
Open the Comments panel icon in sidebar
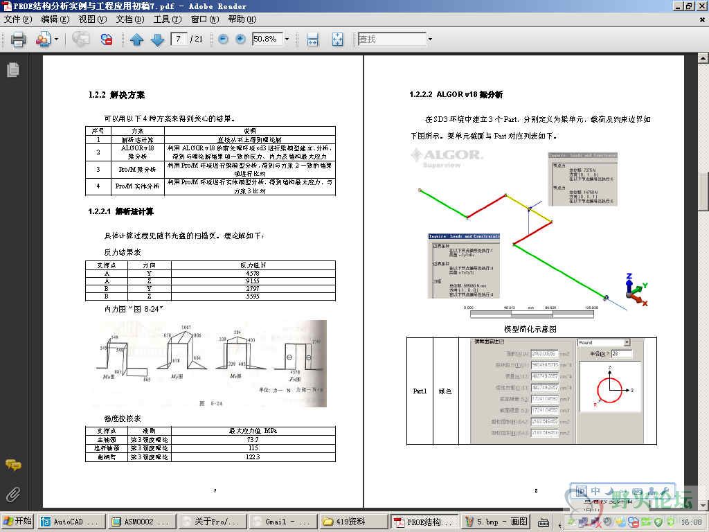point(13,465)
